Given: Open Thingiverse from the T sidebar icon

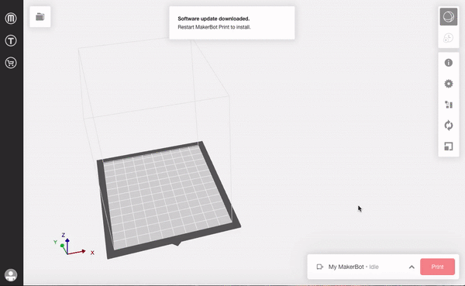Looking at the screenshot, I should coord(11,40).
